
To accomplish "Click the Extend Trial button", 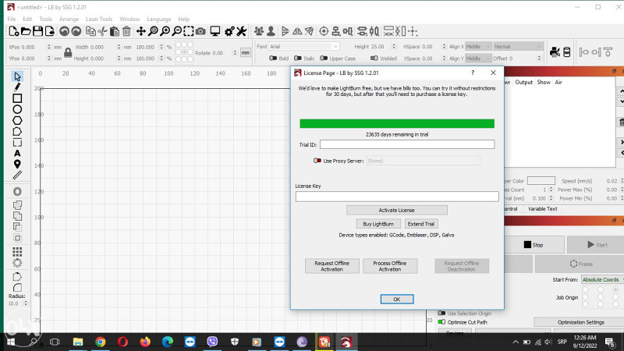I will [x=421, y=224].
